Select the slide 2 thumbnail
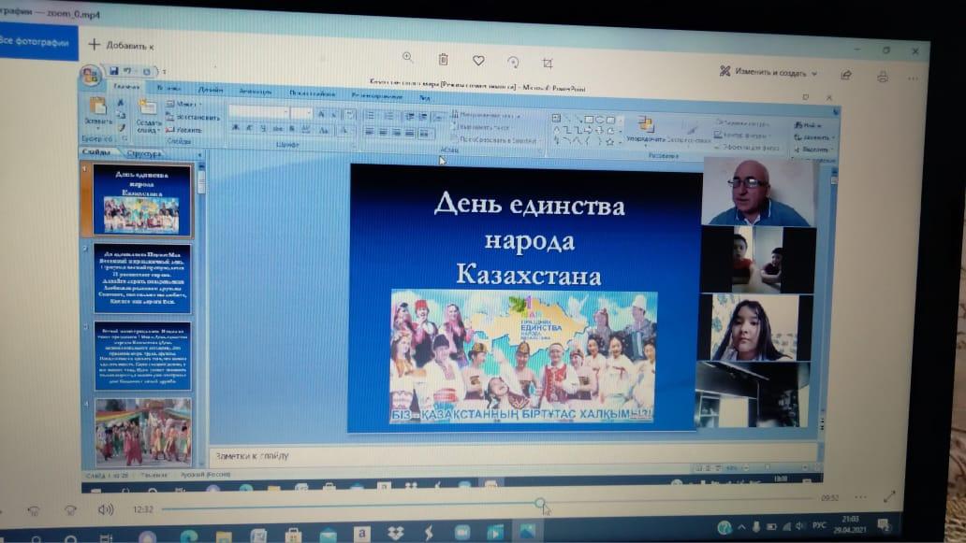The height and width of the screenshot is (543, 966). (x=143, y=279)
